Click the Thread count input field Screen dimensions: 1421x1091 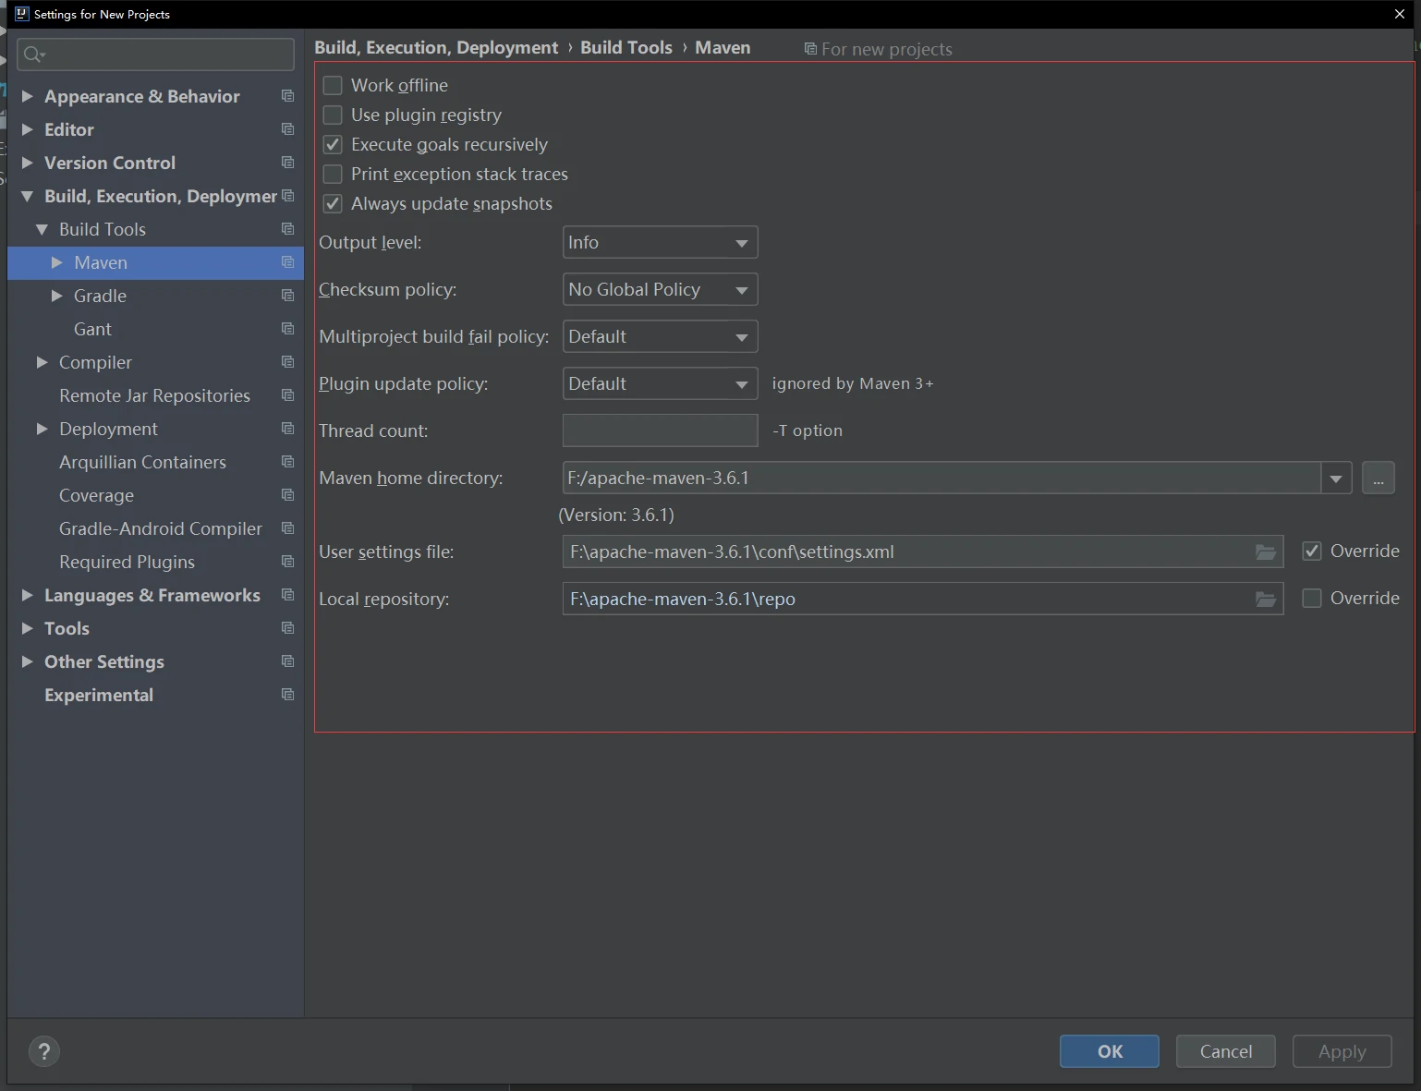coord(660,430)
